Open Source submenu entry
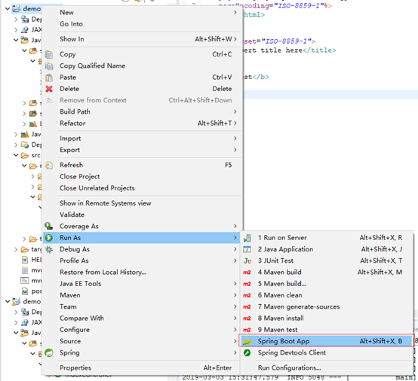418x381 pixels. tap(143, 341)
